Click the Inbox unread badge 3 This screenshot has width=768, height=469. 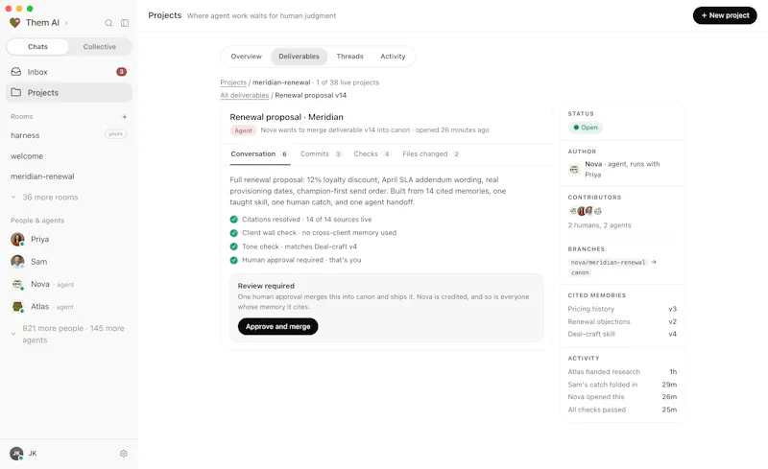pos(122,72)
